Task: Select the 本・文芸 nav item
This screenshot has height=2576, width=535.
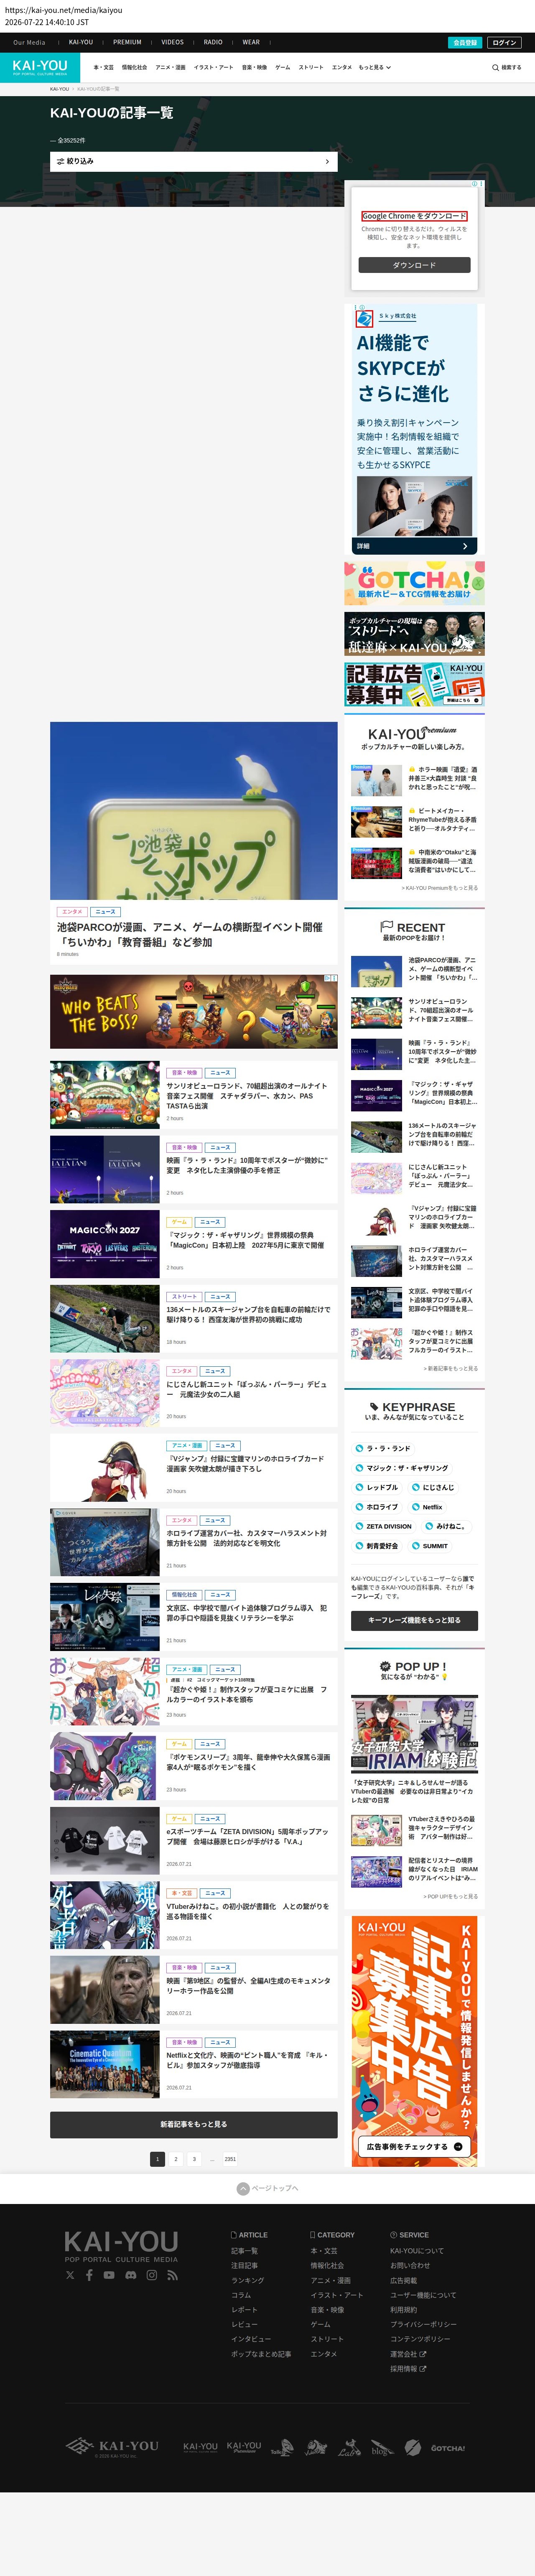Action: [104, 68]
